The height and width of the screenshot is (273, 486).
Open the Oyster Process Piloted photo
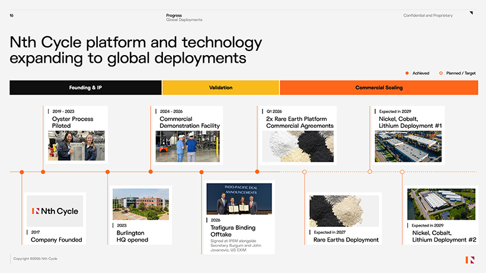[x=76, y=146]
